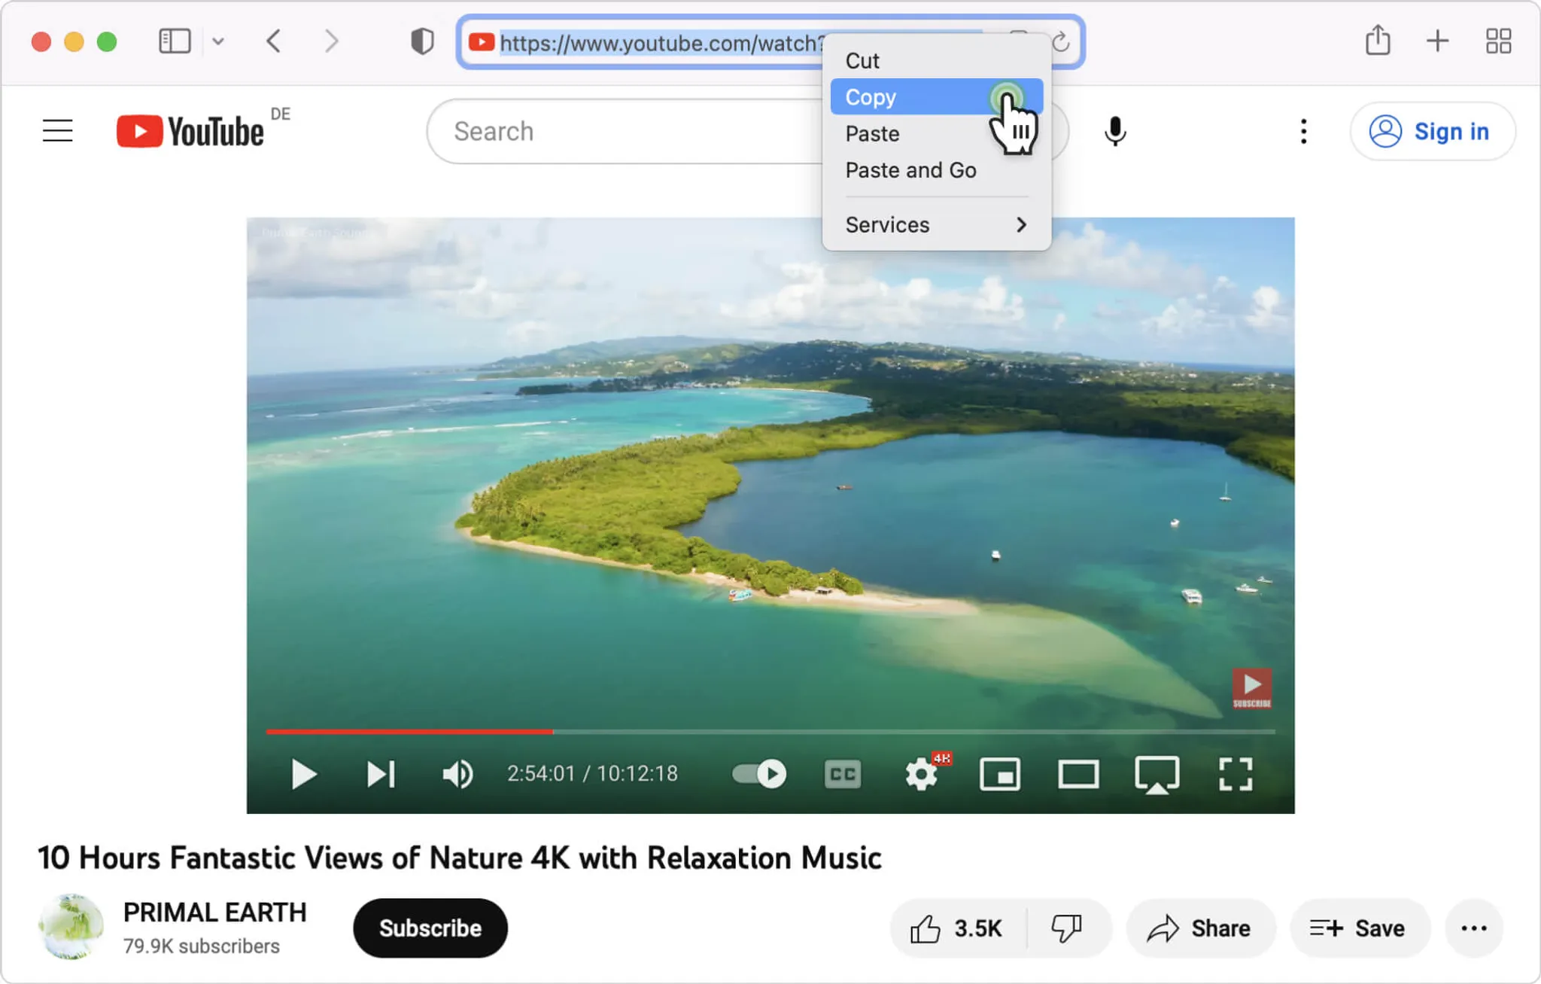Skip to next video with the next icon
This screenshot has width=1541, height=984.
pos(381,773)
